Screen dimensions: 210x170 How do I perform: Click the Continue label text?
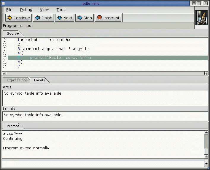click(22, 18)
